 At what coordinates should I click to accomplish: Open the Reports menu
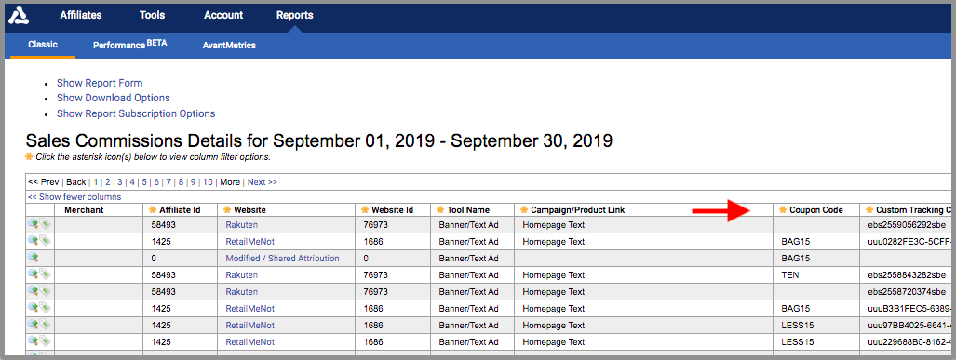(294, 15)
